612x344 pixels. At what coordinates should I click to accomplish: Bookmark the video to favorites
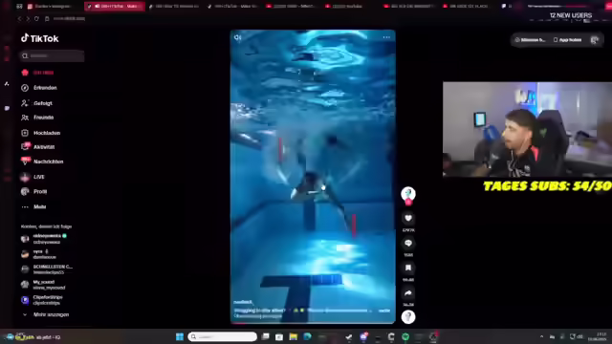[408, 268]
